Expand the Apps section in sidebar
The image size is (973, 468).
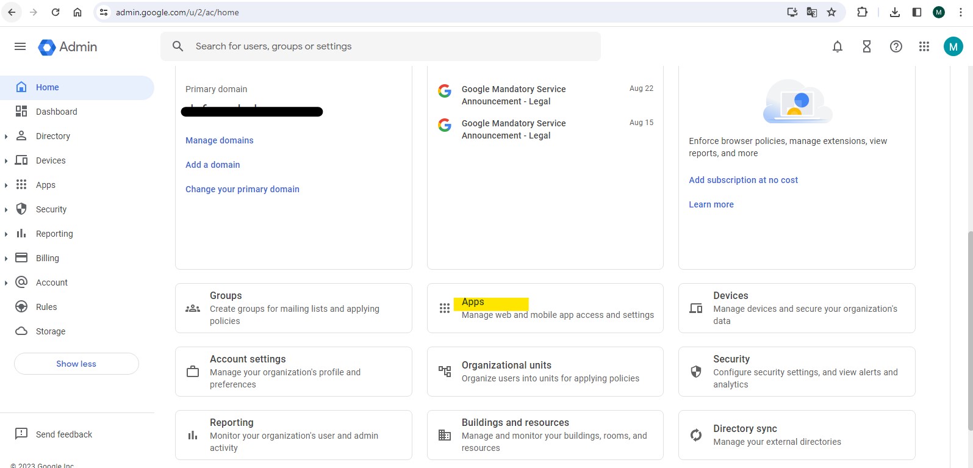[x=6, y=185]
